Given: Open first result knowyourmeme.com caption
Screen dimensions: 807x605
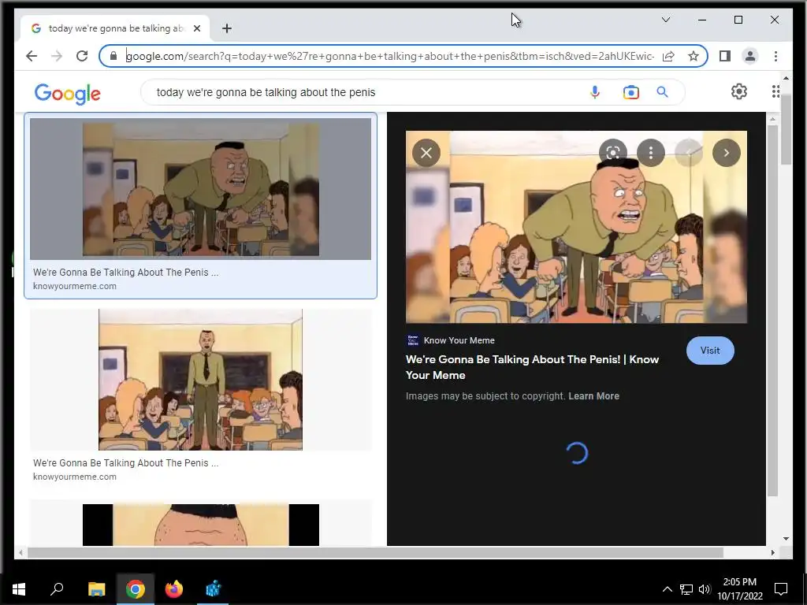Looking at the screenshot, I should point(75,286).
